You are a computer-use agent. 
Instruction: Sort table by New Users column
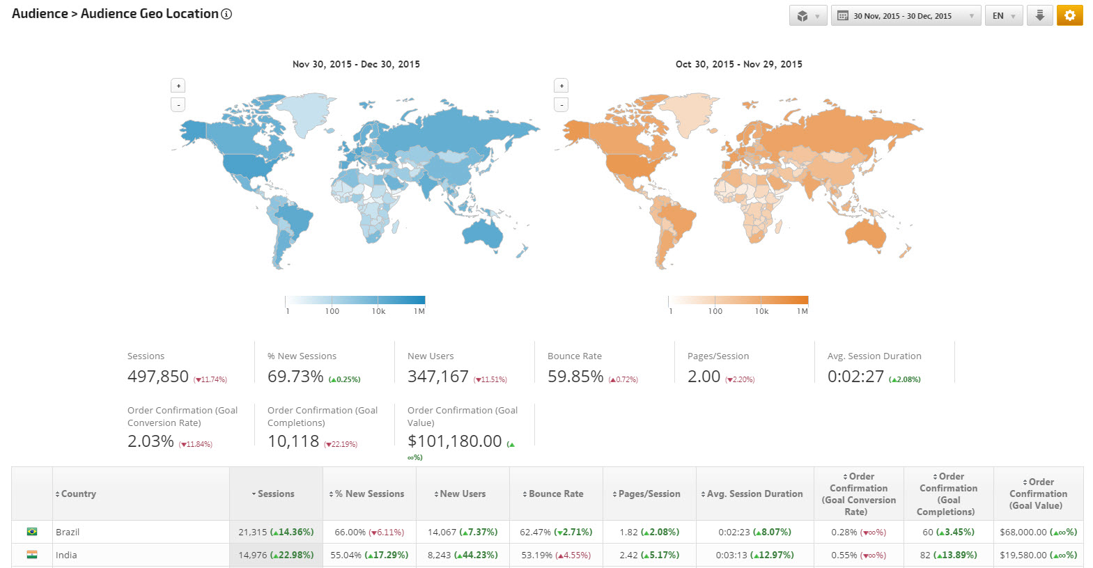[x=462, y=494]
